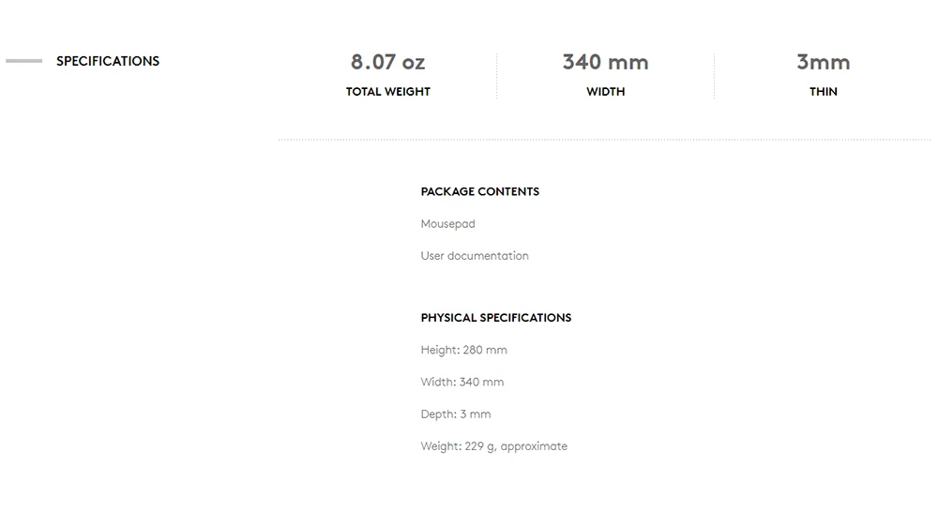Click dotted divider between weight and width
Viewport: 938px width, 512px height.
[x=496, y=76]
